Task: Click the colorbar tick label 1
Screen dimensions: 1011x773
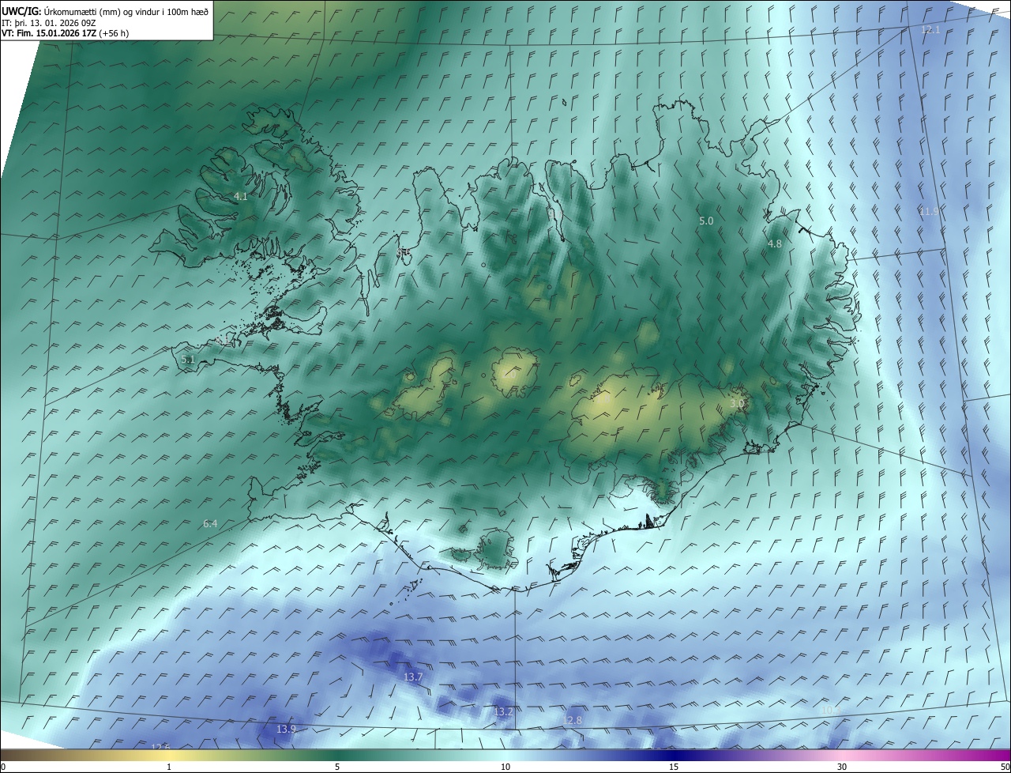Action: [x=169, y=767]
